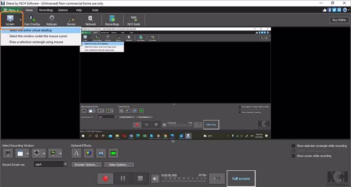This screenshot has height=187, width=351.
Task: Click the 0:00:00.000 recording timer
Action: [x=169, y=175]
